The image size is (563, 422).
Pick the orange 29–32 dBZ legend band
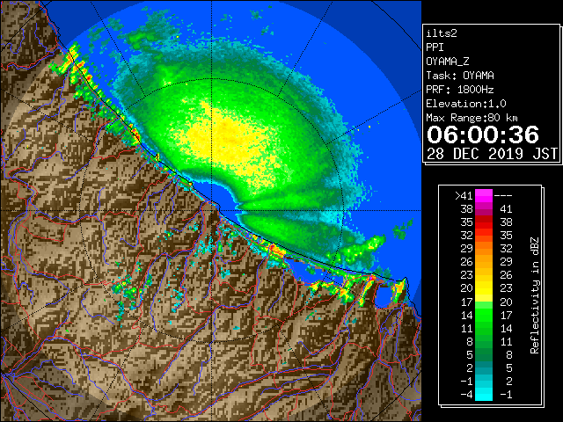tap(484, 249)
